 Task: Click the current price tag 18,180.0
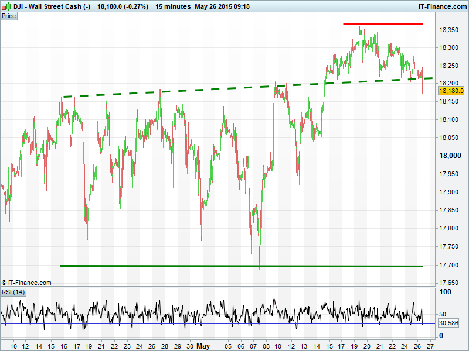pos(451,91)
